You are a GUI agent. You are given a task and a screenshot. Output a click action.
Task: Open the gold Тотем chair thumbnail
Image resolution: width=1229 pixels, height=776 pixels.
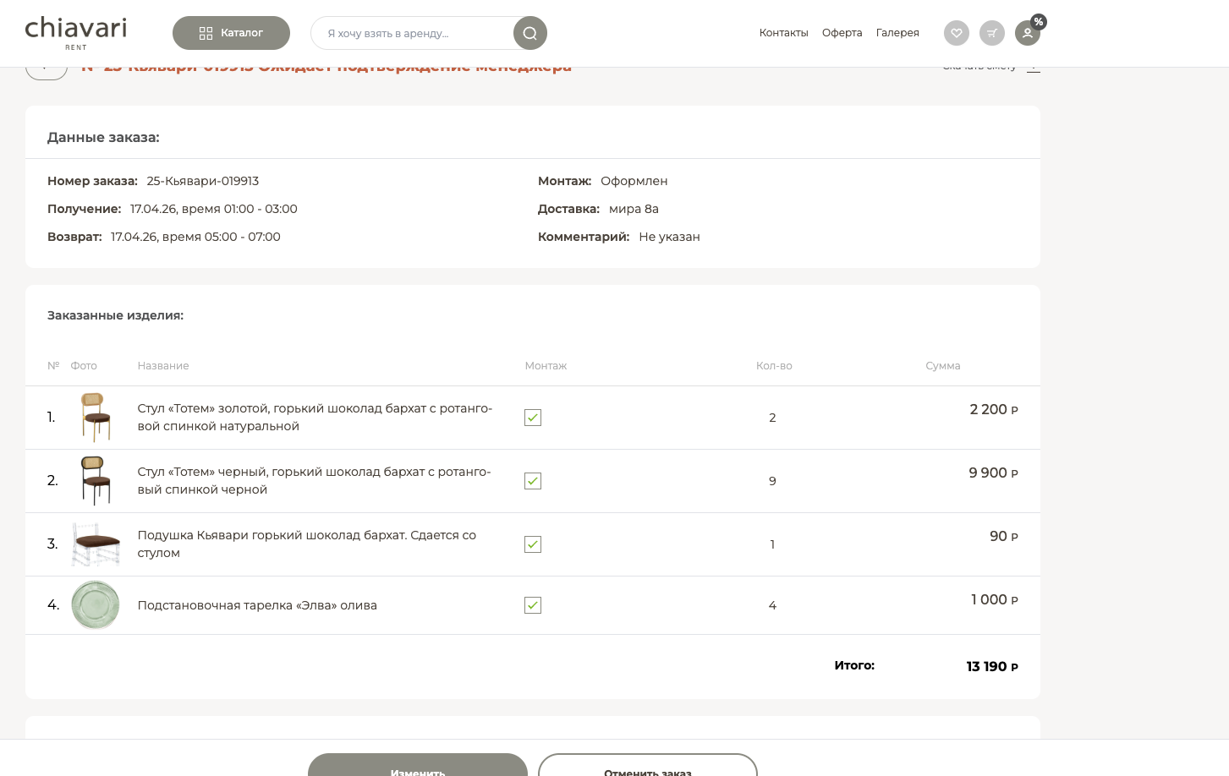tap(96, 418)
